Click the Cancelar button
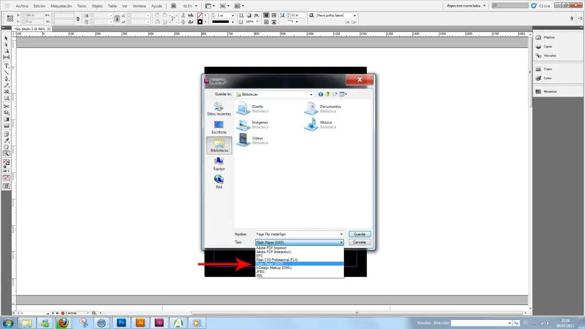The width and height of the screenshot is (585, 329). click(360, 242)
